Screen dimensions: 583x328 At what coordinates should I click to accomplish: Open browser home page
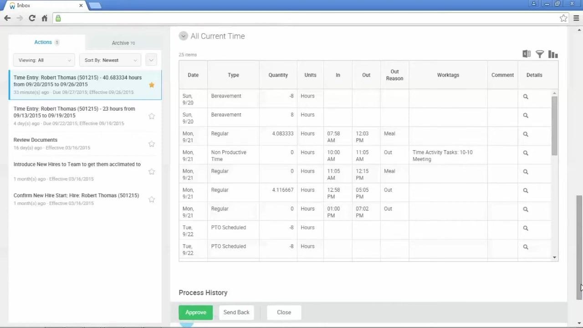pos(44,18)
